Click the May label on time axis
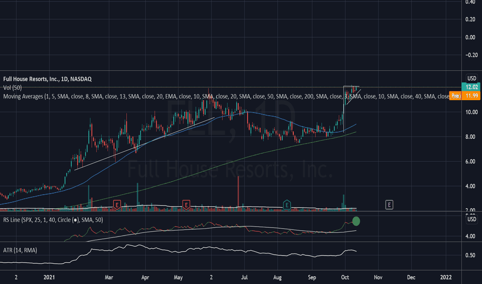The height and width of the screenshot is (284, 482). pos(178,277)
